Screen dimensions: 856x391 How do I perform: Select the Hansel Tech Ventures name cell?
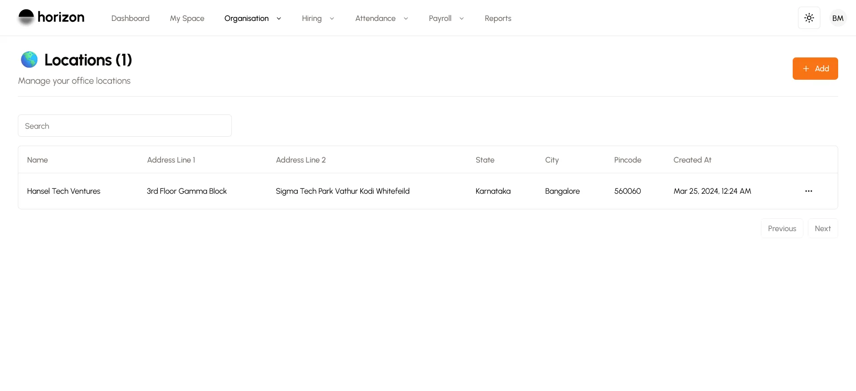tap(64, 191)
